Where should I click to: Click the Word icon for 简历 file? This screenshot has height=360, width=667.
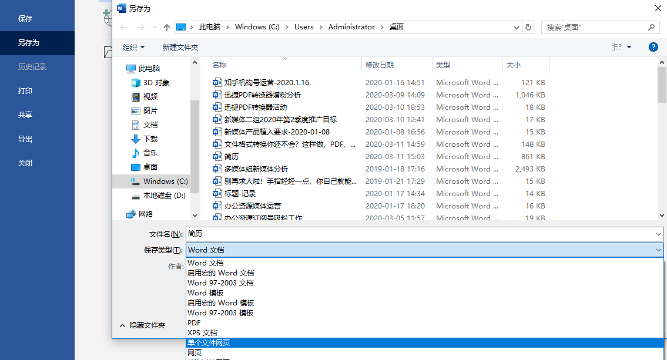coord(217,156)
